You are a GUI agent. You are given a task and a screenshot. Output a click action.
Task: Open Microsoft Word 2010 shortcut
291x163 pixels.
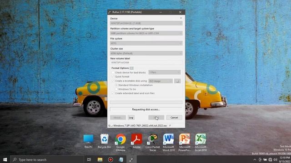(x=169, y=142)
